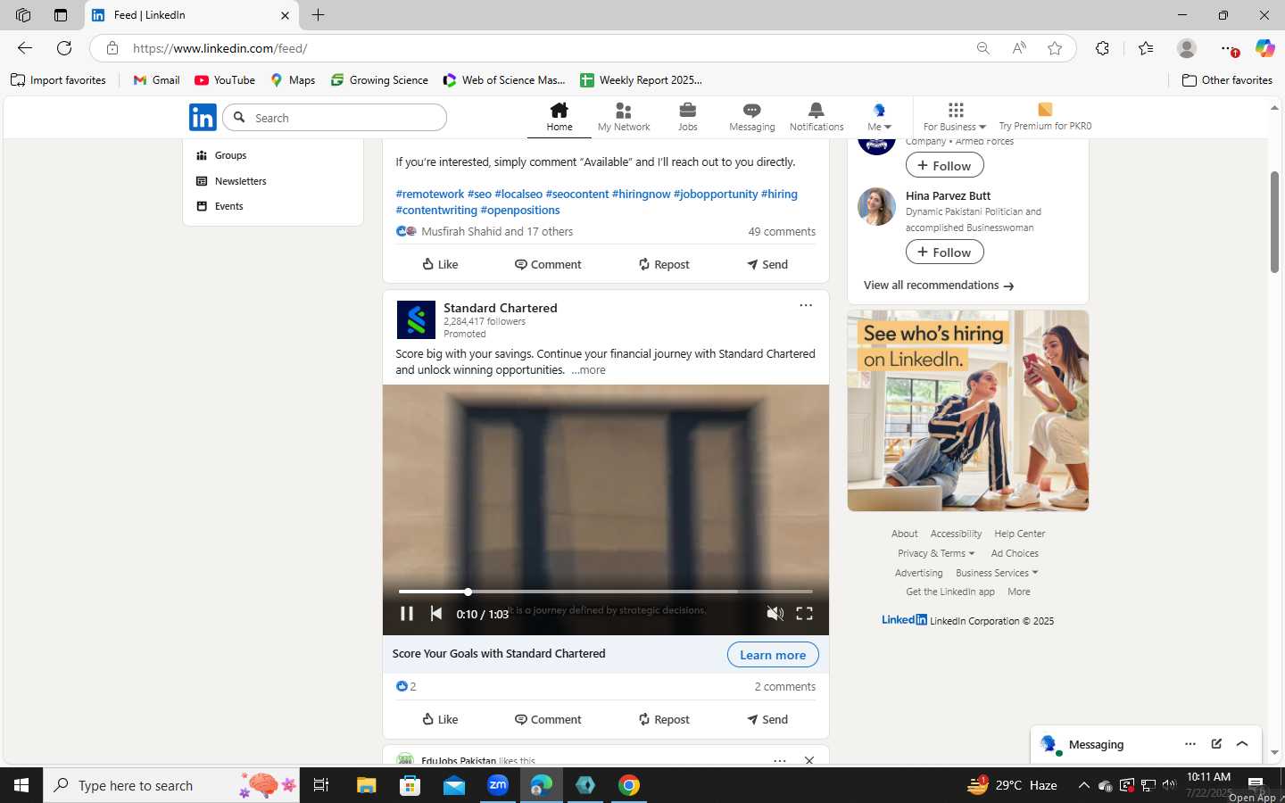Follow Hina Parvez Butt
Viewport: 1285px width, 803px height.
945,252
